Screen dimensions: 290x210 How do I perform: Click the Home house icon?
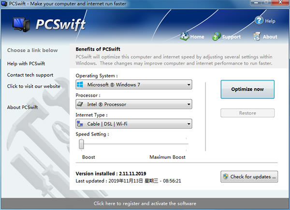click(x=184, y=36)
